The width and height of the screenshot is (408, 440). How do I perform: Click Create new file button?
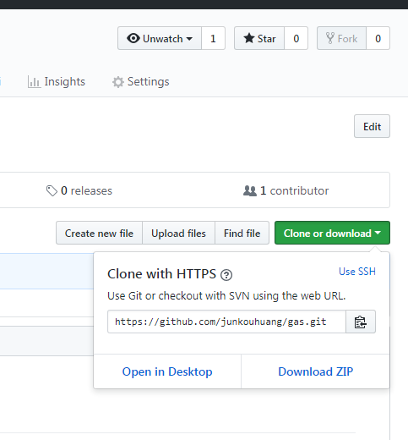99,233
